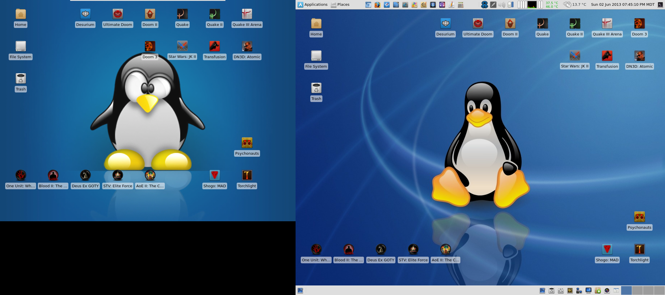Click the compass browser launcher icon
The width and height of the screenshot is (665, 295).
[387, 5]
